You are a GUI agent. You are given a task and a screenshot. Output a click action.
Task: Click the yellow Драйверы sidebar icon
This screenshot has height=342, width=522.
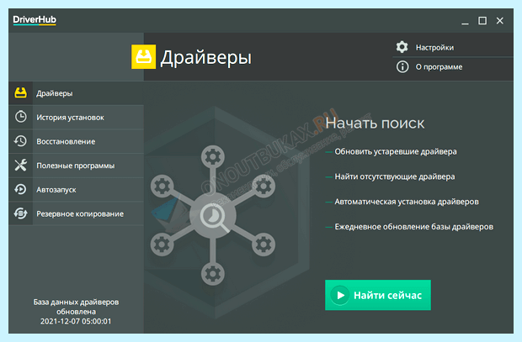pos(21,93)
